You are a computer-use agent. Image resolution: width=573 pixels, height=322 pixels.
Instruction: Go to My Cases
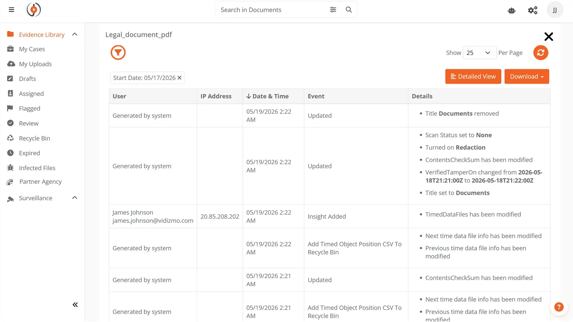[x=32, y=49]
